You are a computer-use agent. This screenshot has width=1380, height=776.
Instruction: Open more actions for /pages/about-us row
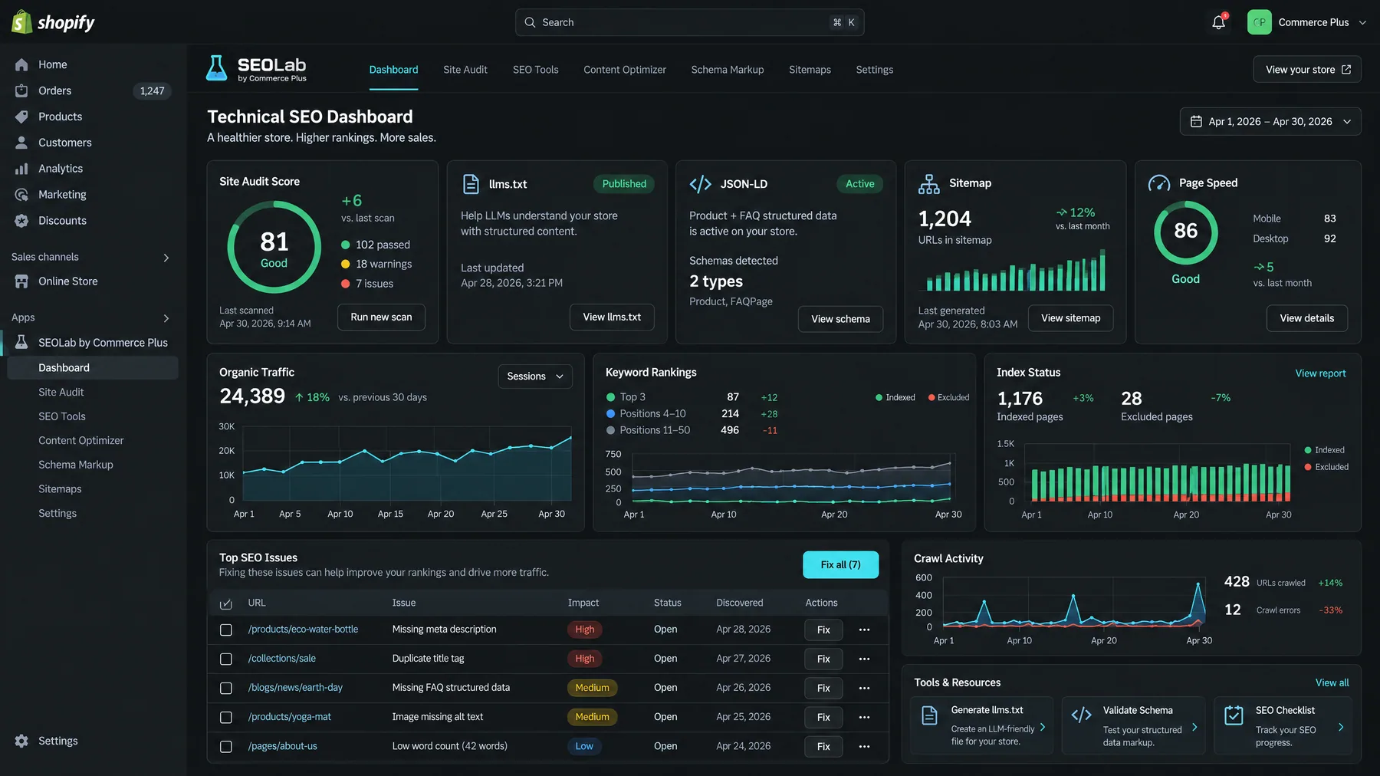[x=864, y=746]
